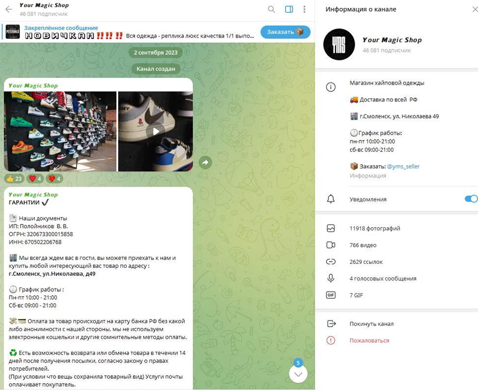478x390 pixels.
Task: Click Покинуть канал to leave the channel
Action: pos(372,324)
